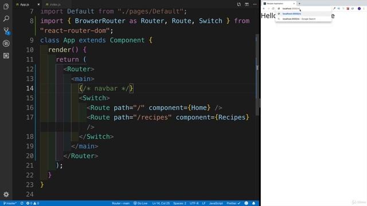The height and width of the screenshot is (206, 367).
Task: Click the Synchronize Changes icon in status bar
Action: [22, 203]
